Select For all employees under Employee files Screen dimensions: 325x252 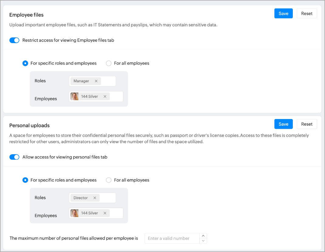(109, 63)
